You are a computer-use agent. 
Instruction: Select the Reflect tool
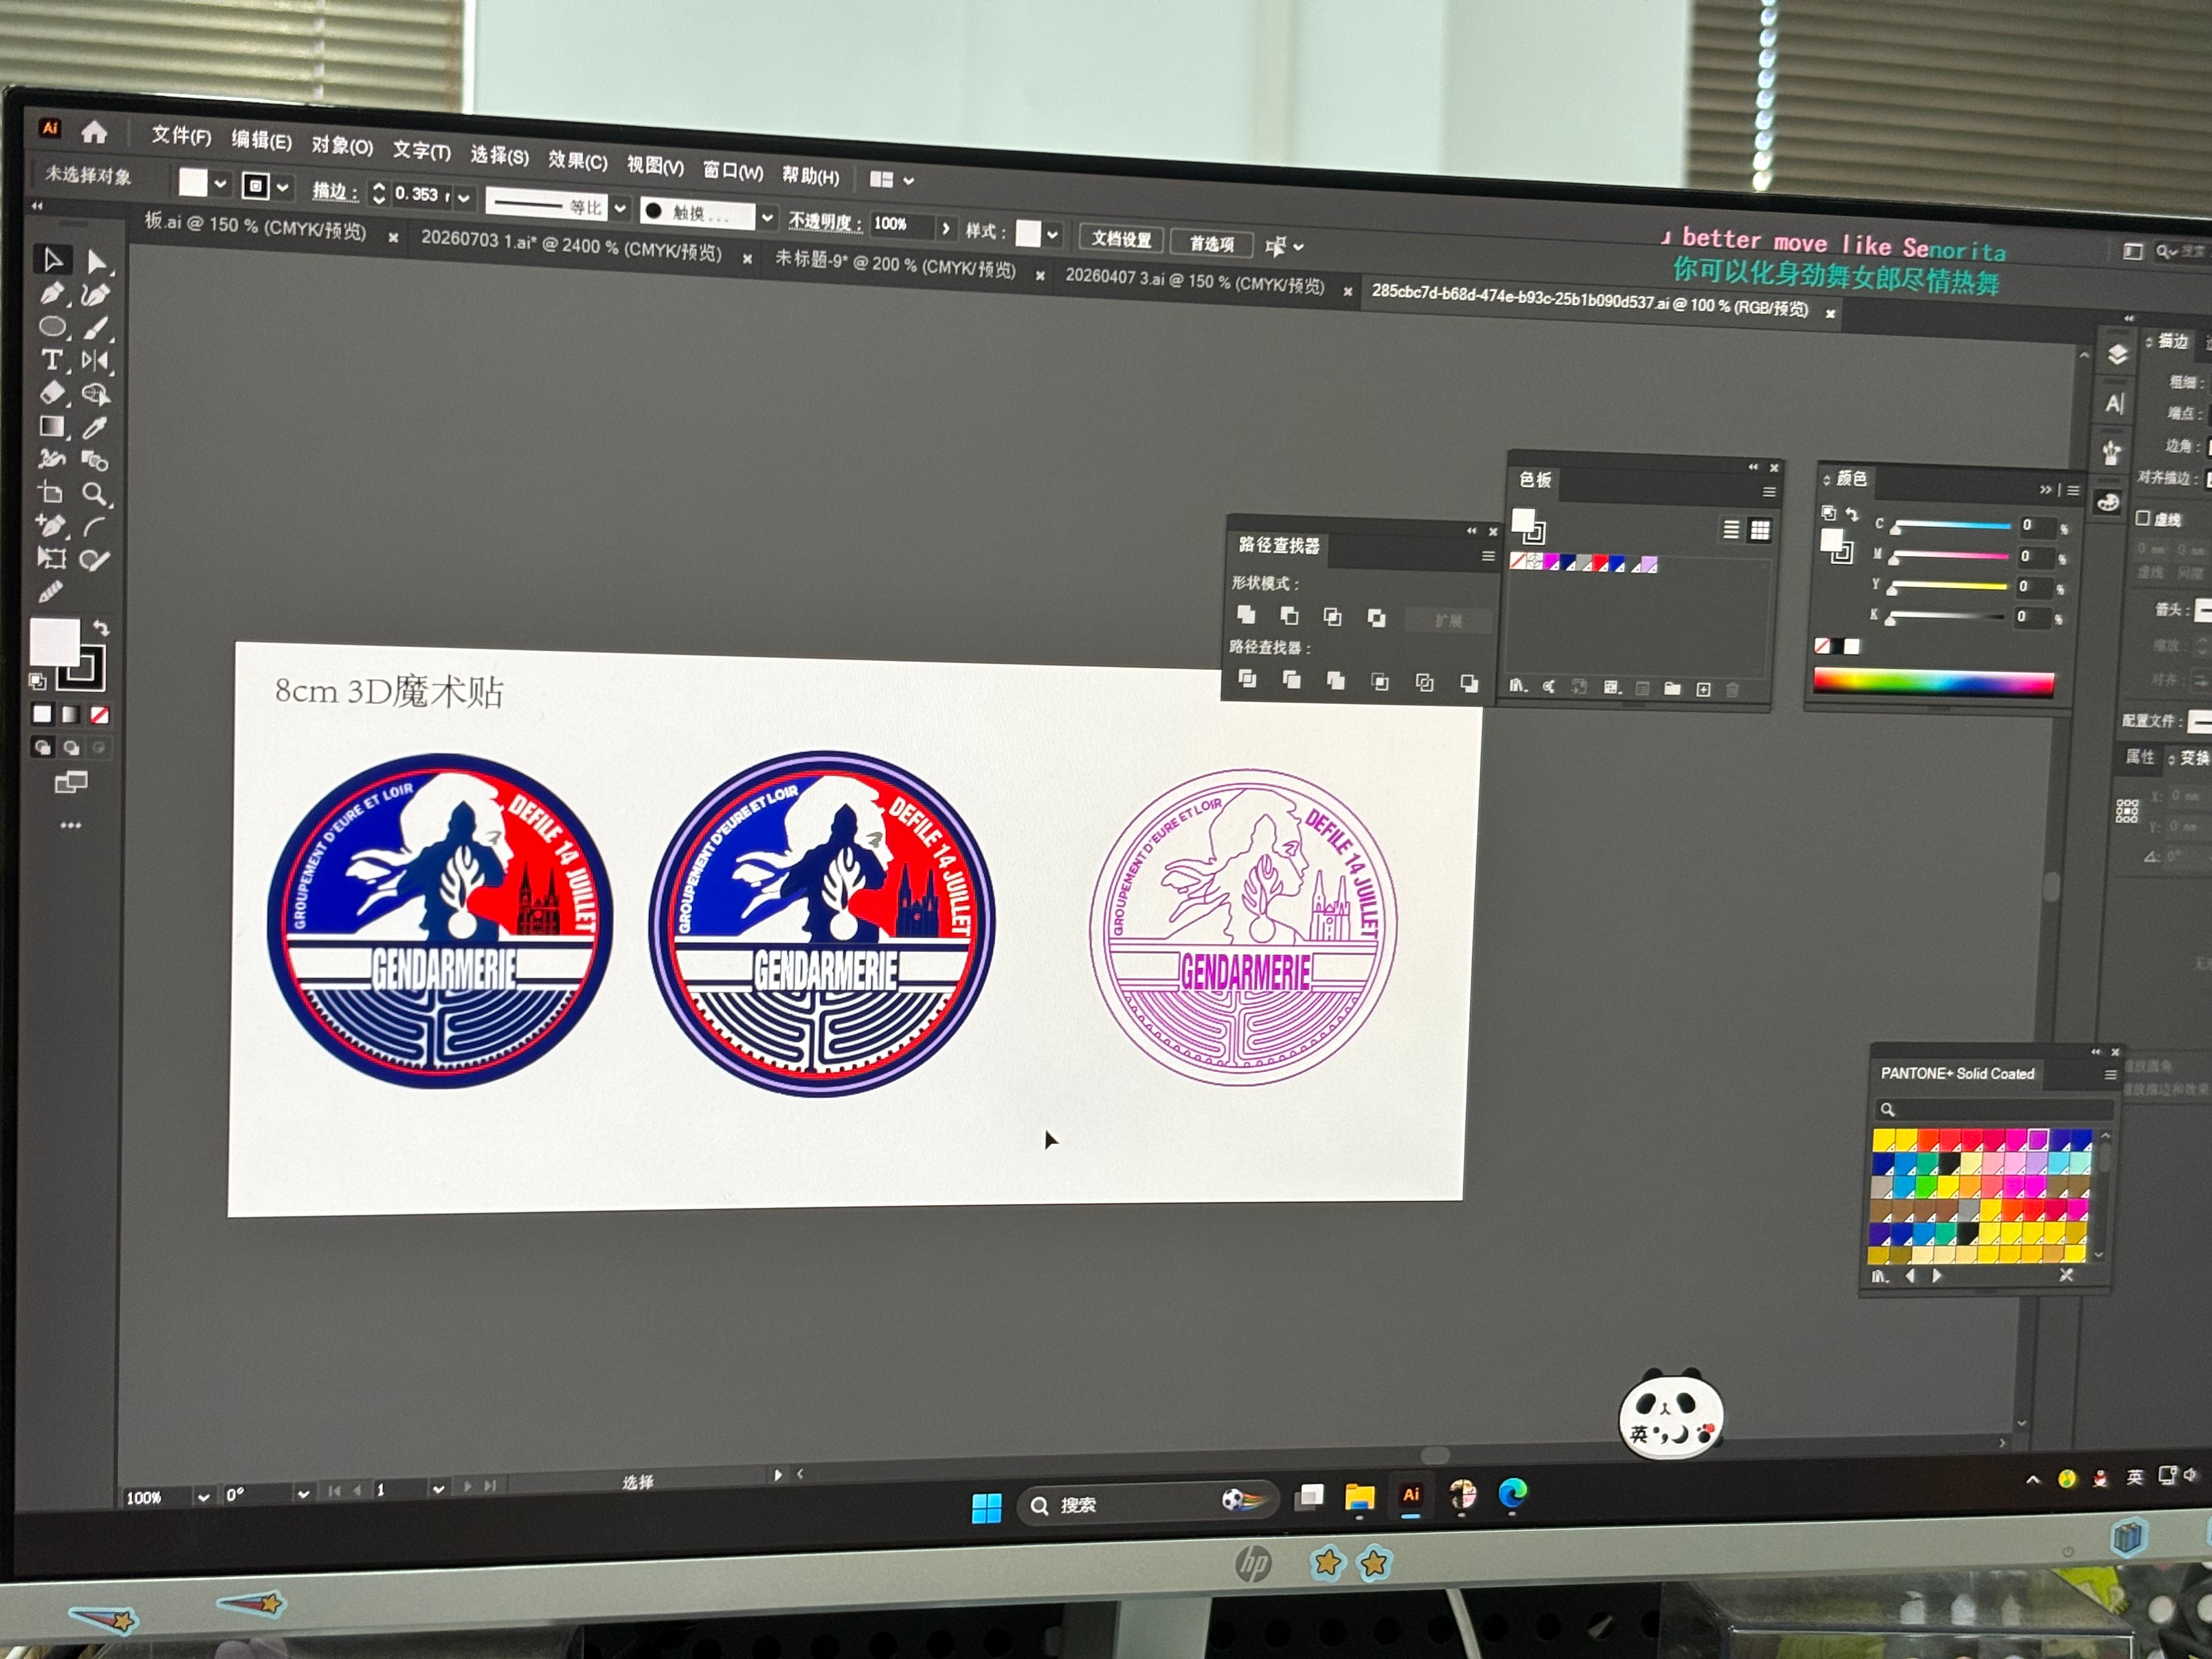click(x=95, y=361)
